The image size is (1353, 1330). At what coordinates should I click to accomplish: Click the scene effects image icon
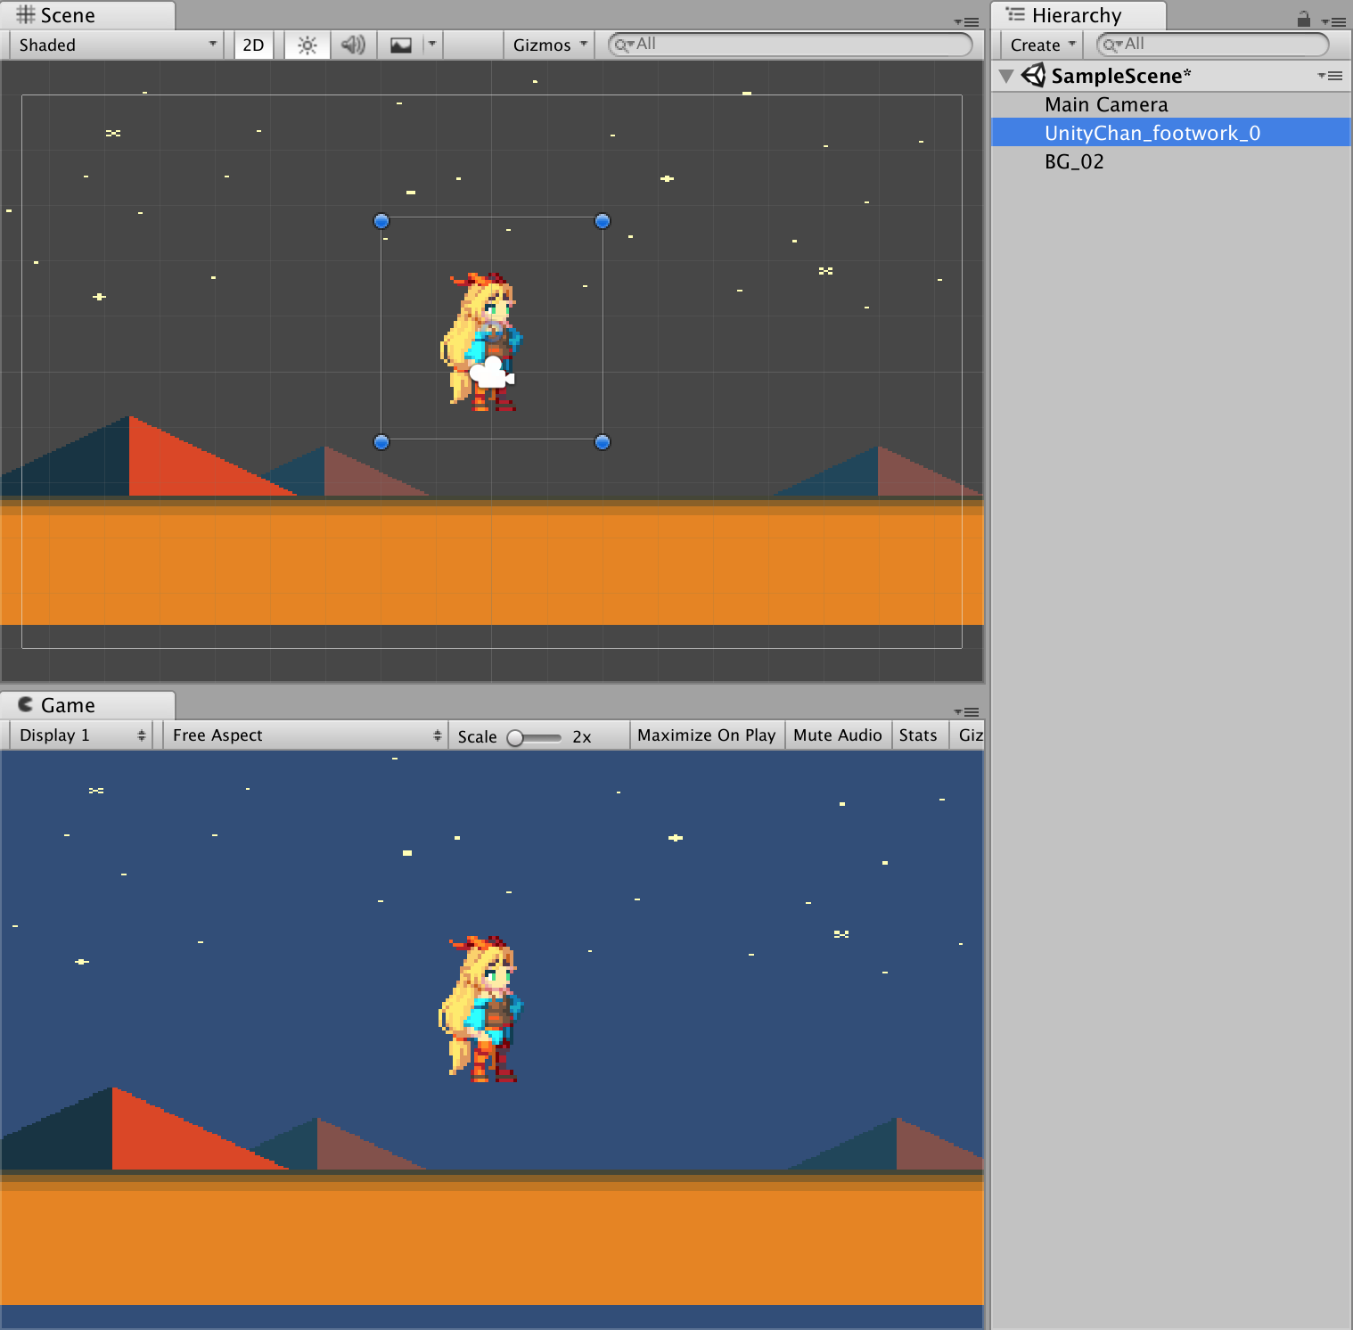401,45
